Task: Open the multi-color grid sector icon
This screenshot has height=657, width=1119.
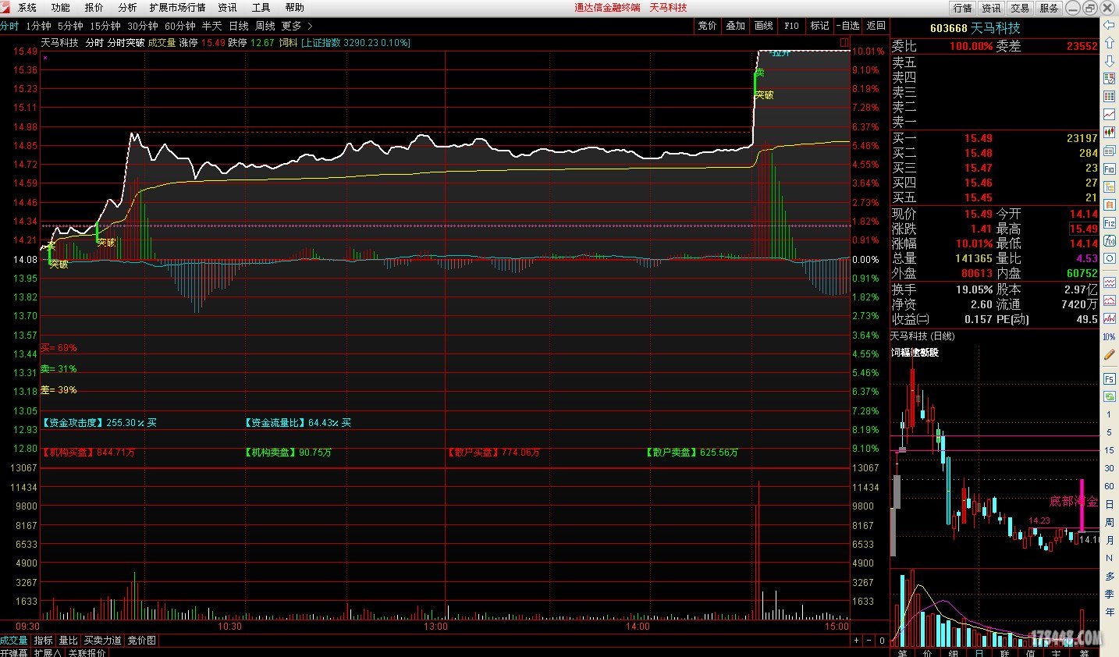Action: (x=1109, y=97)
